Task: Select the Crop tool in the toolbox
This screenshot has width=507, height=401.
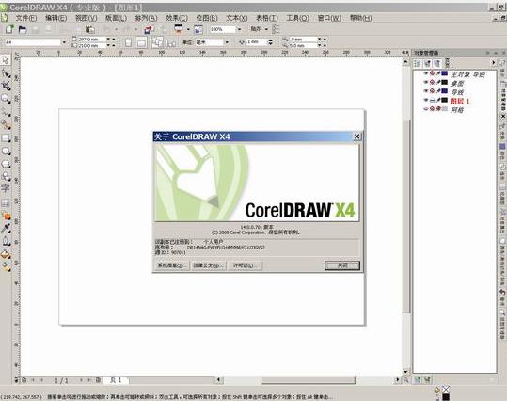Action: tap(6, 86)
